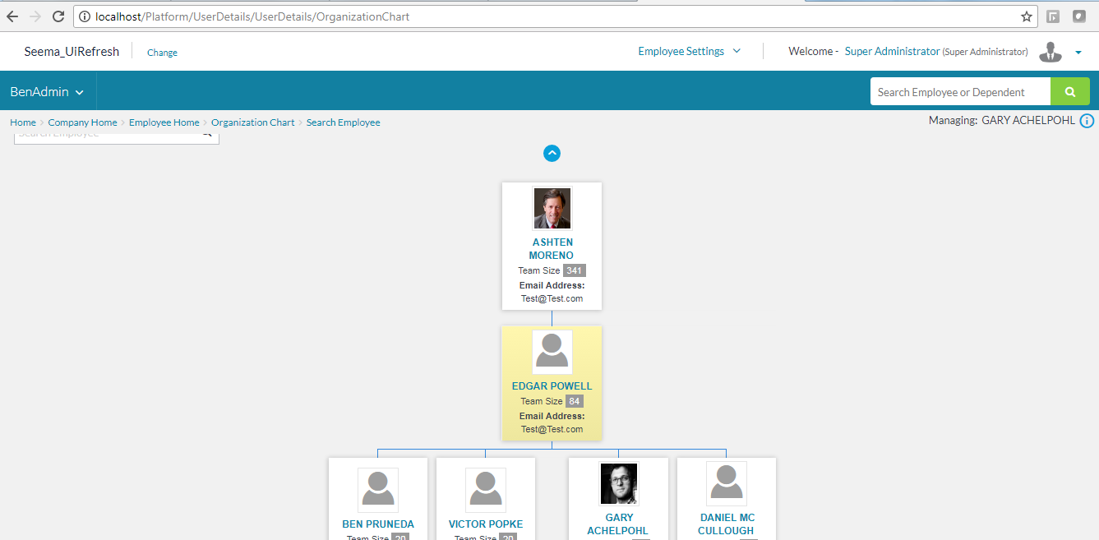Go to Company Home breadcrumb
The height and width of the screenshot is (540, 1099).
82,122
